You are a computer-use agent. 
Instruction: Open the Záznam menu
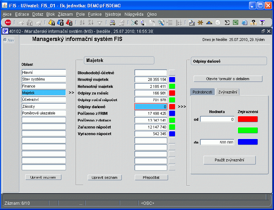coord(65,14)
